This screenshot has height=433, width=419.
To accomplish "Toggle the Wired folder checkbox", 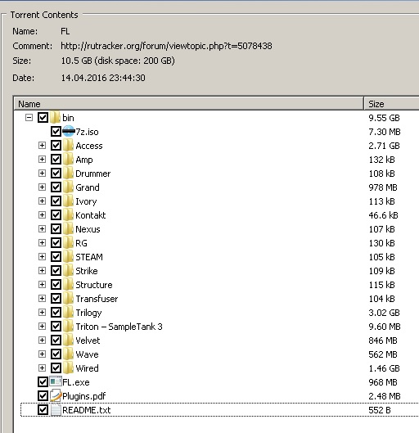I will tap(56, 368).
